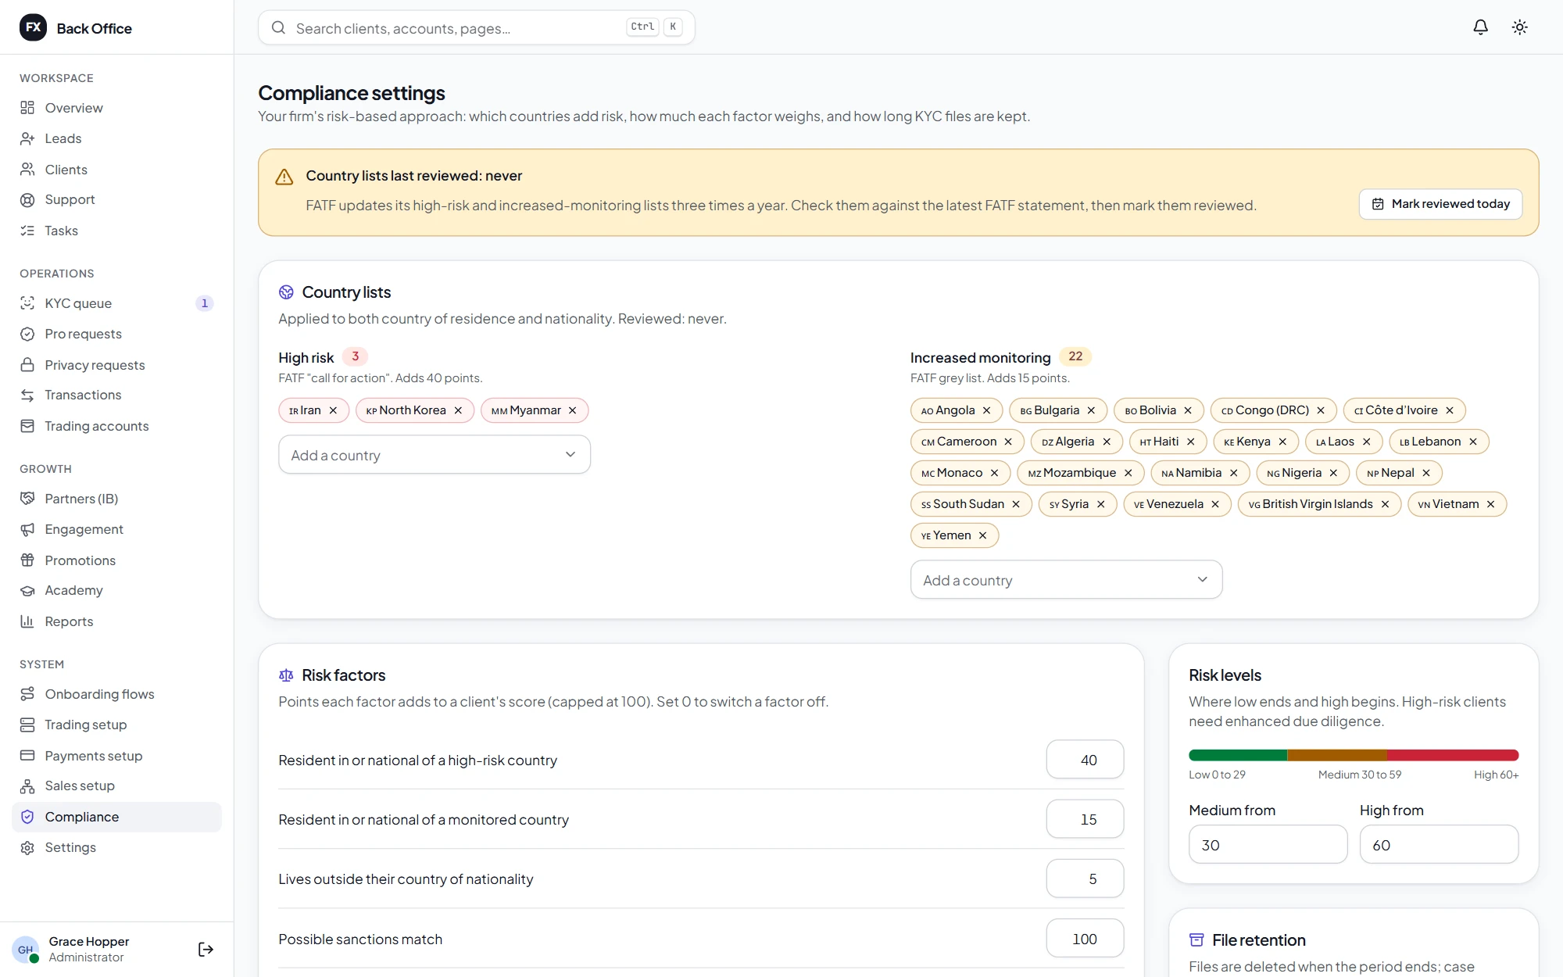Go to Payments setup in sidebar

pyautogui.click(x=116, y=756)
